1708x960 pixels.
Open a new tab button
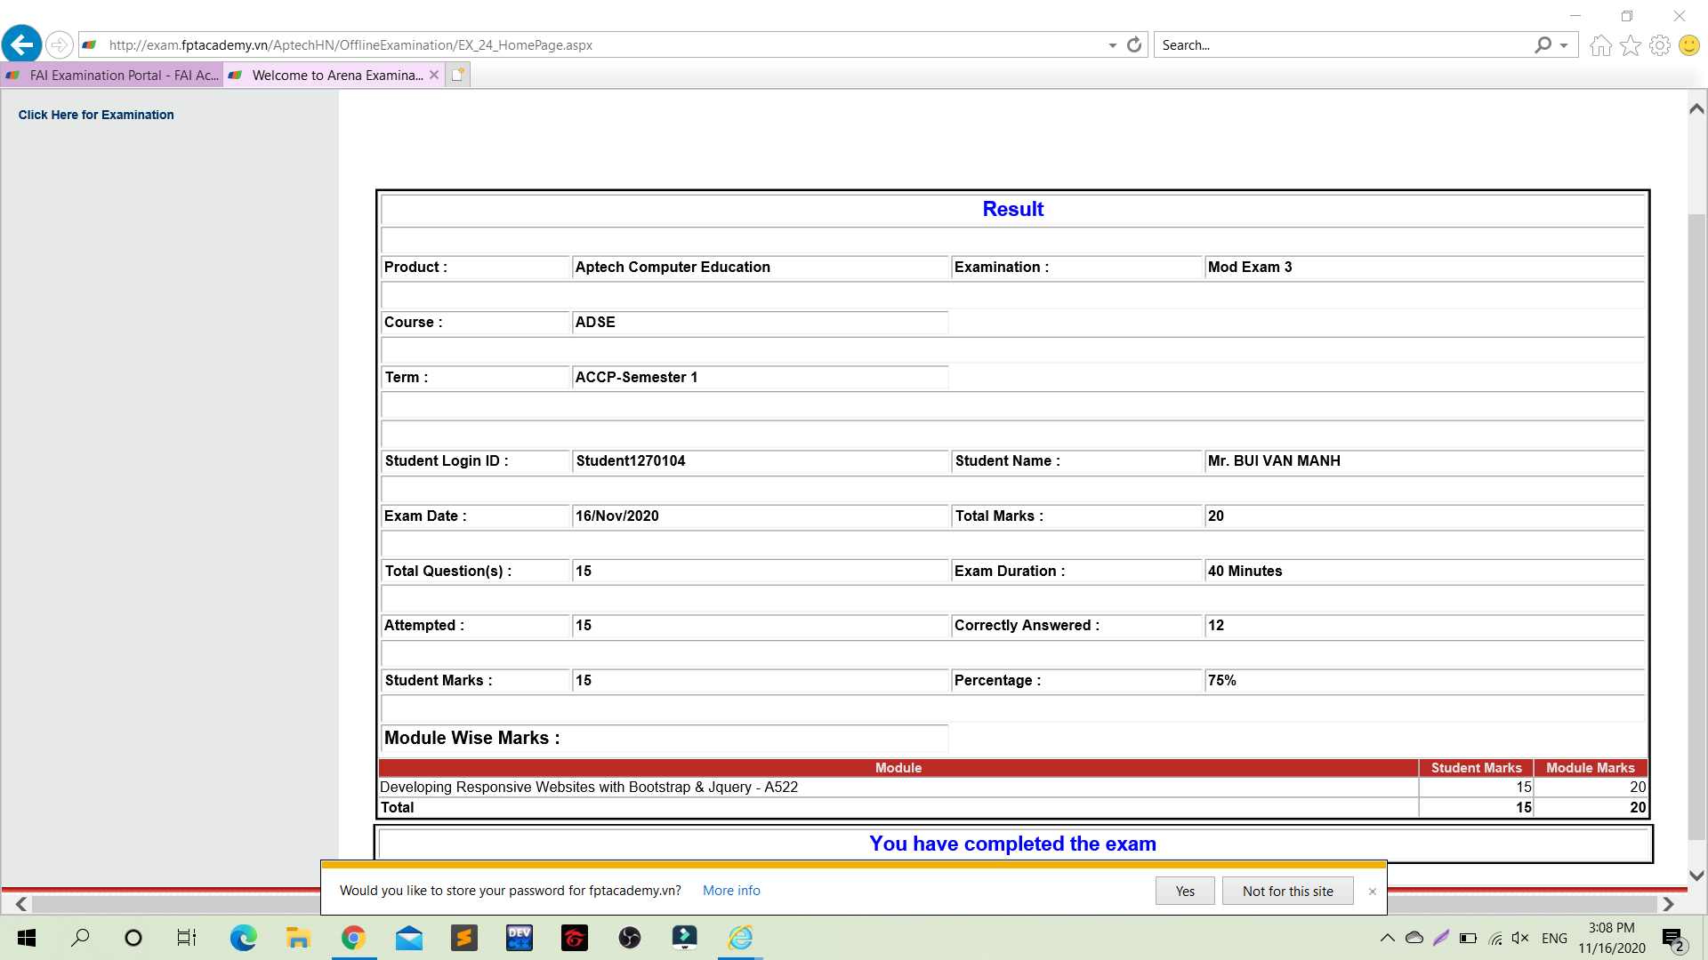(457, 75)
